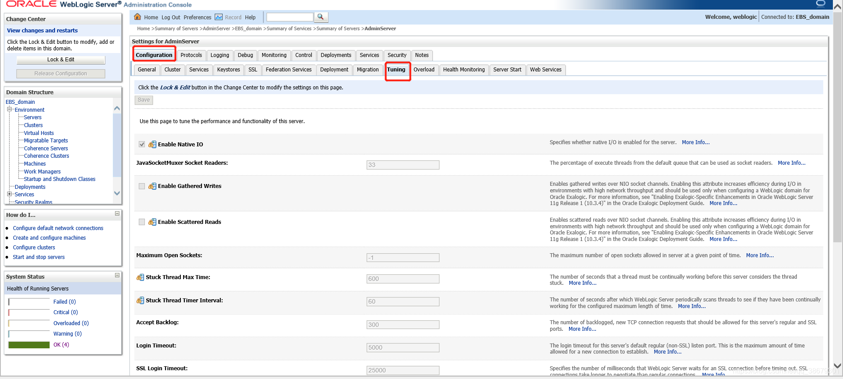
Task: Toggle Enable Gathered Writes checkbox
Action: pos(142,186)
